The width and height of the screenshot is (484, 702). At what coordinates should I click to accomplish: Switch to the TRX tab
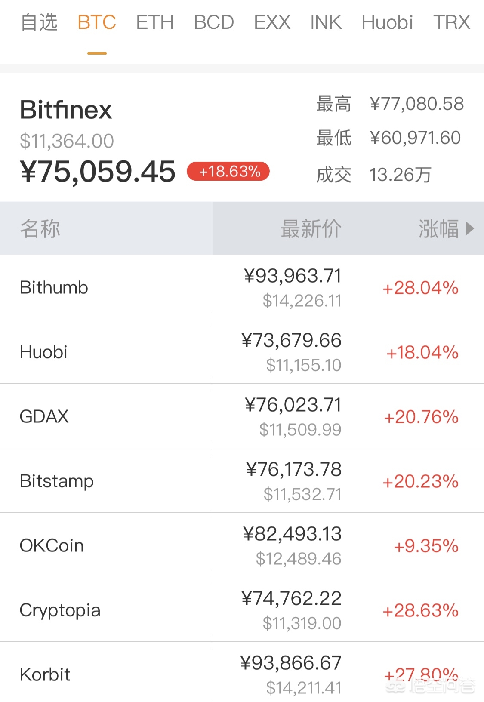click(451, 22)
